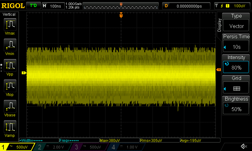Open the display Type Vector option
Viewport: 252px width, 151px height.
(236, 21)
